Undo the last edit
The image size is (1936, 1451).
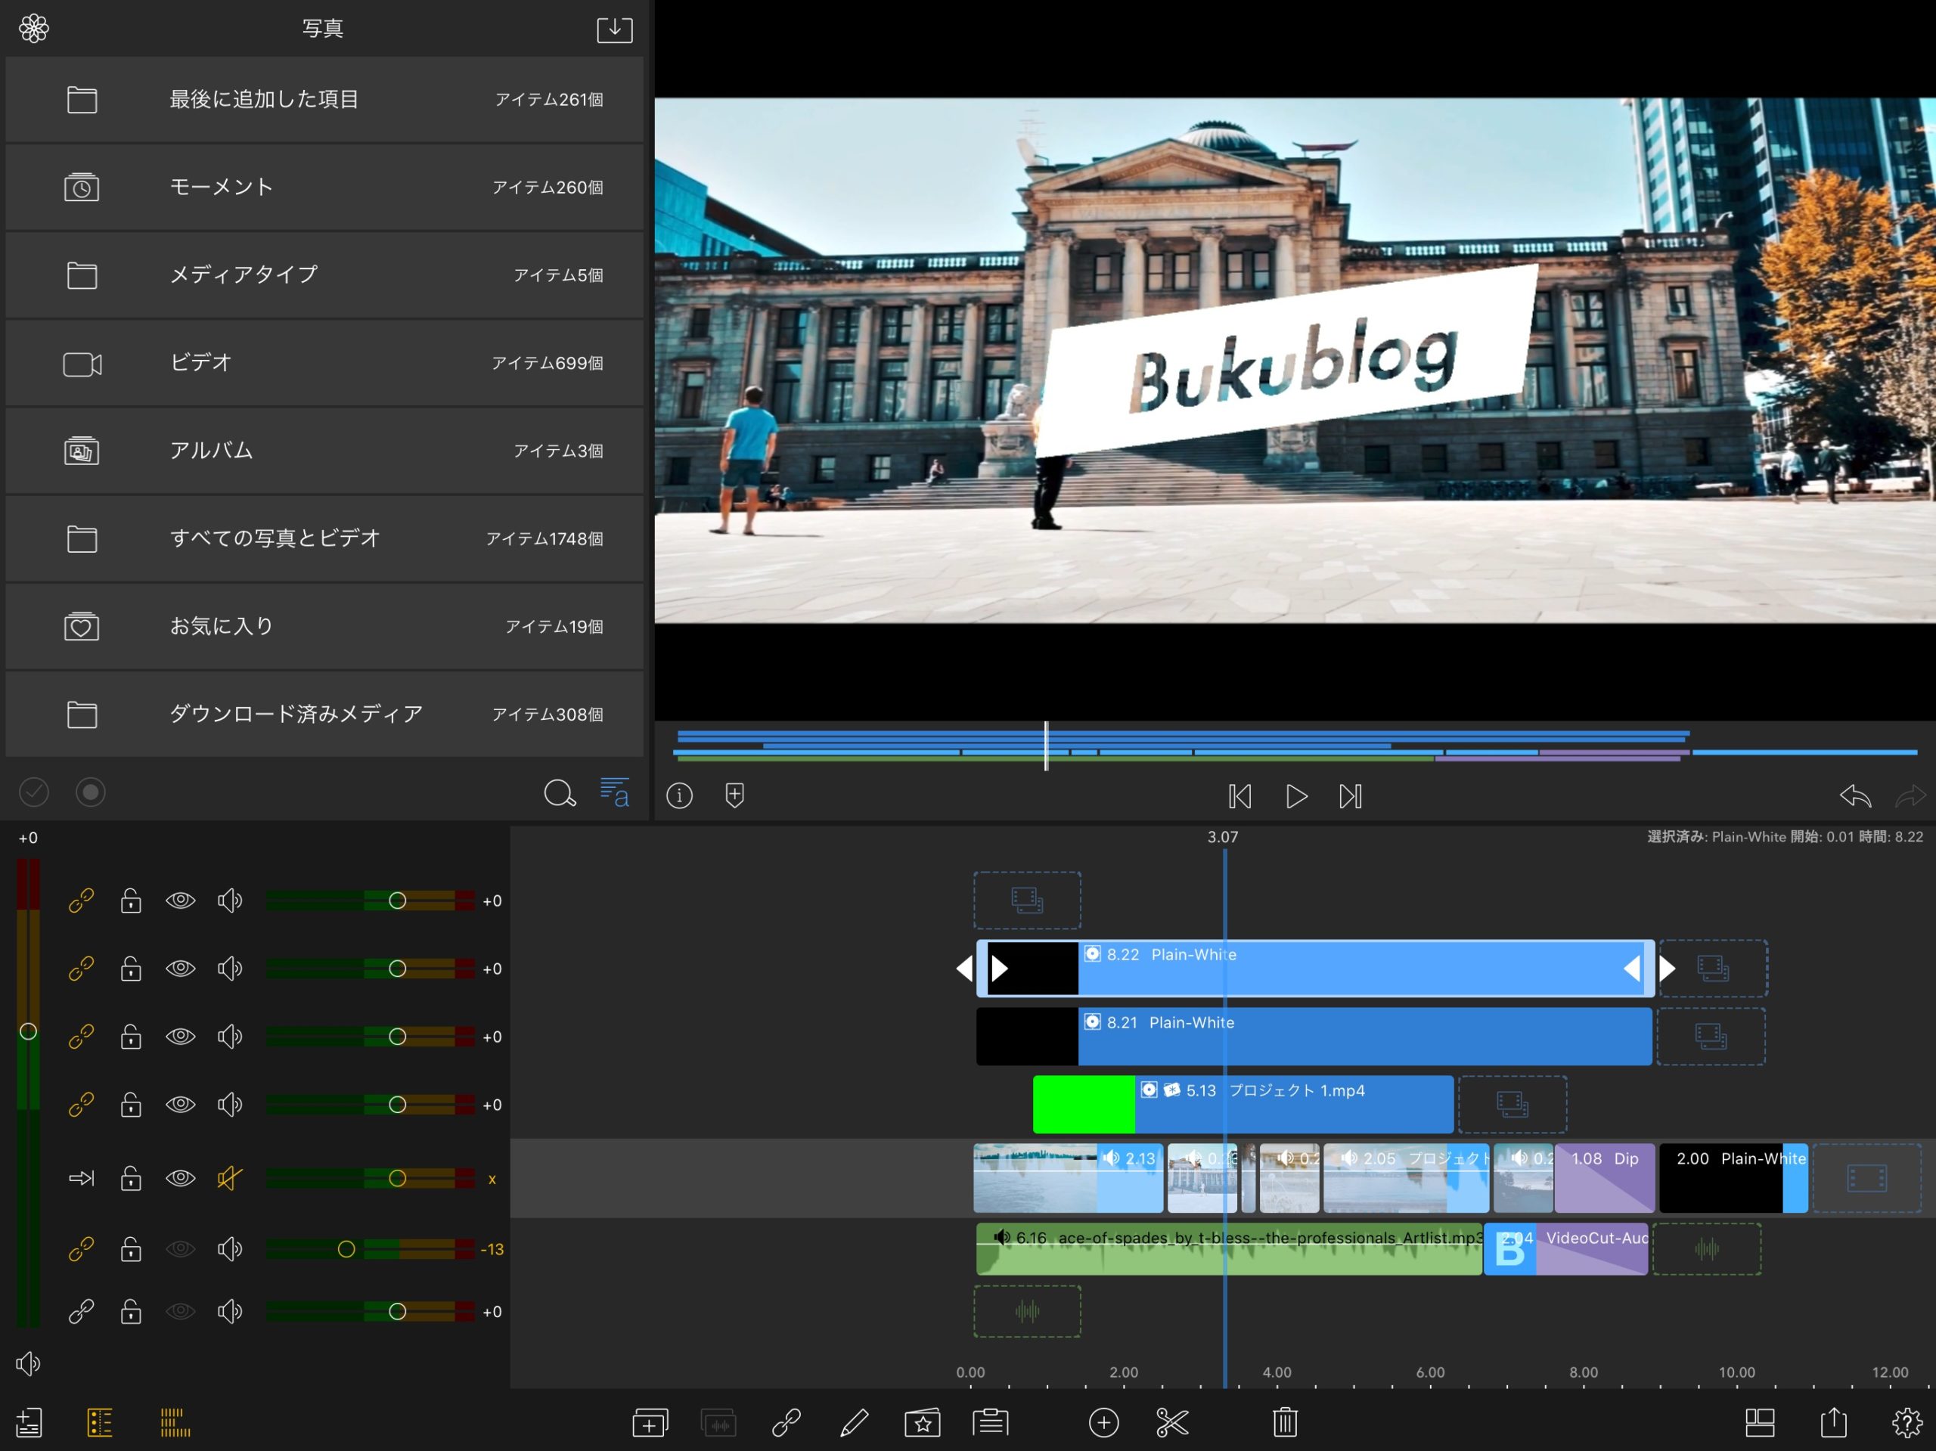click(x=1854, y=796)
